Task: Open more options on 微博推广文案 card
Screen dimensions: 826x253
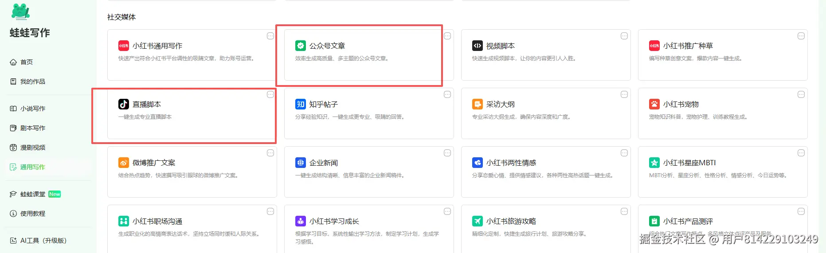Action: click(x=270, y=153)
